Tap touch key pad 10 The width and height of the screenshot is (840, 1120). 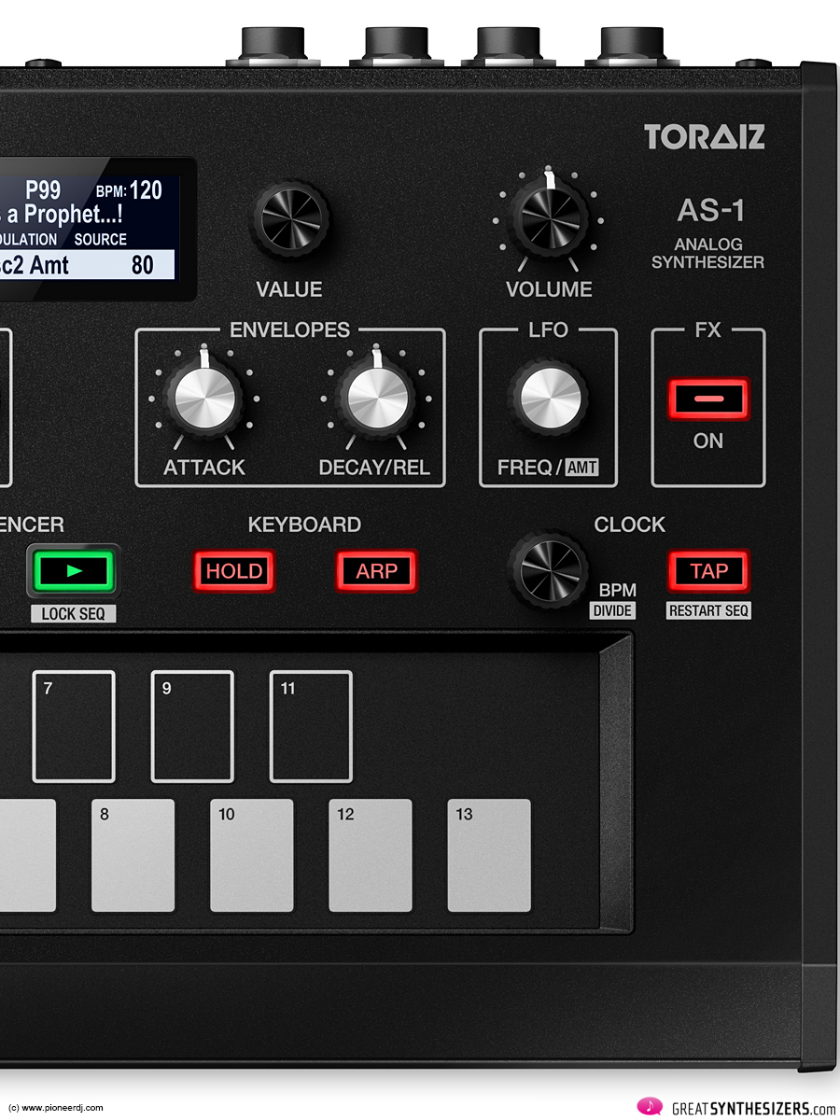251,855
